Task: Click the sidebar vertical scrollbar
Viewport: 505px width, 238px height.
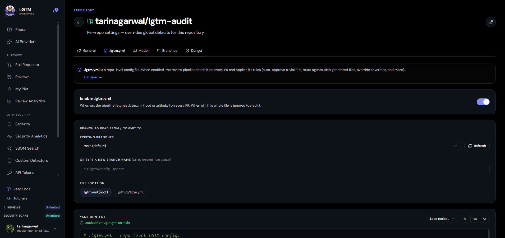Action: pos(58,80)
